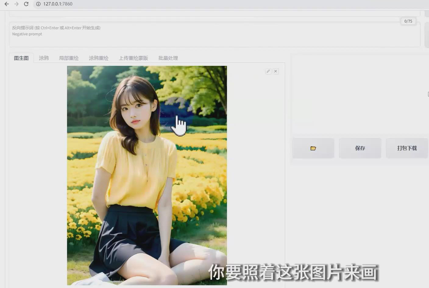Reload the page with the refresh icon
The width and height of the screenshot is (429, 288).
(x=26, y=4)
